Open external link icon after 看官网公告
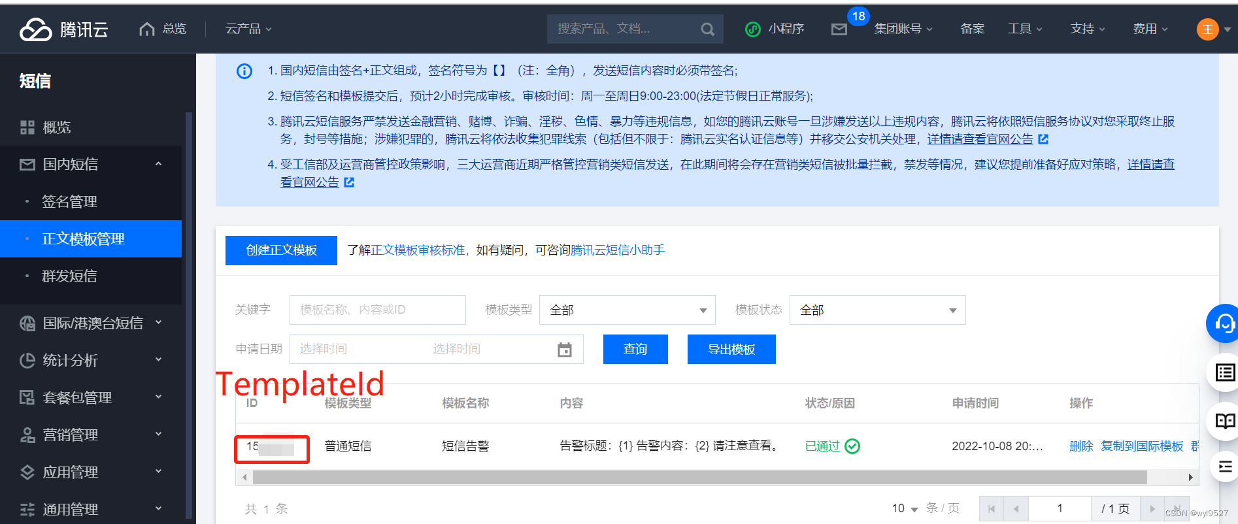 (349, 182)
